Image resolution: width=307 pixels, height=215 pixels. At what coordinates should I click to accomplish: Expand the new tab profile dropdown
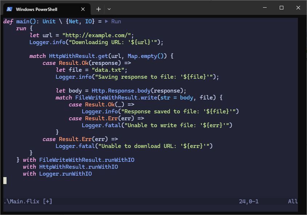(109, 9)
